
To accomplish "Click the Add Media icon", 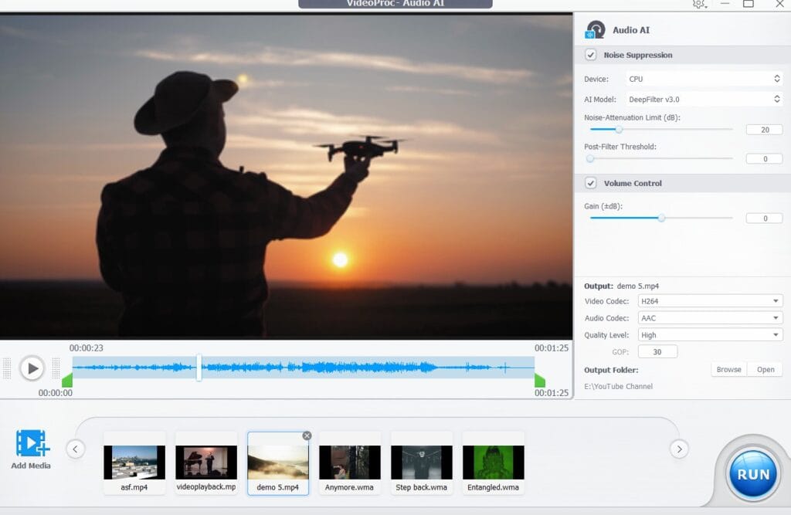I will pos(32,445).
